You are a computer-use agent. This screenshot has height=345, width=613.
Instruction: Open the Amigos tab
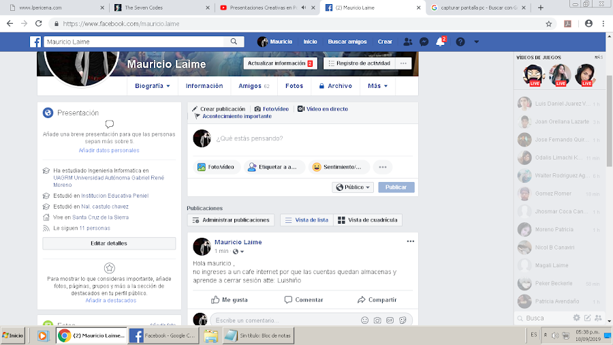click(254, 86)
